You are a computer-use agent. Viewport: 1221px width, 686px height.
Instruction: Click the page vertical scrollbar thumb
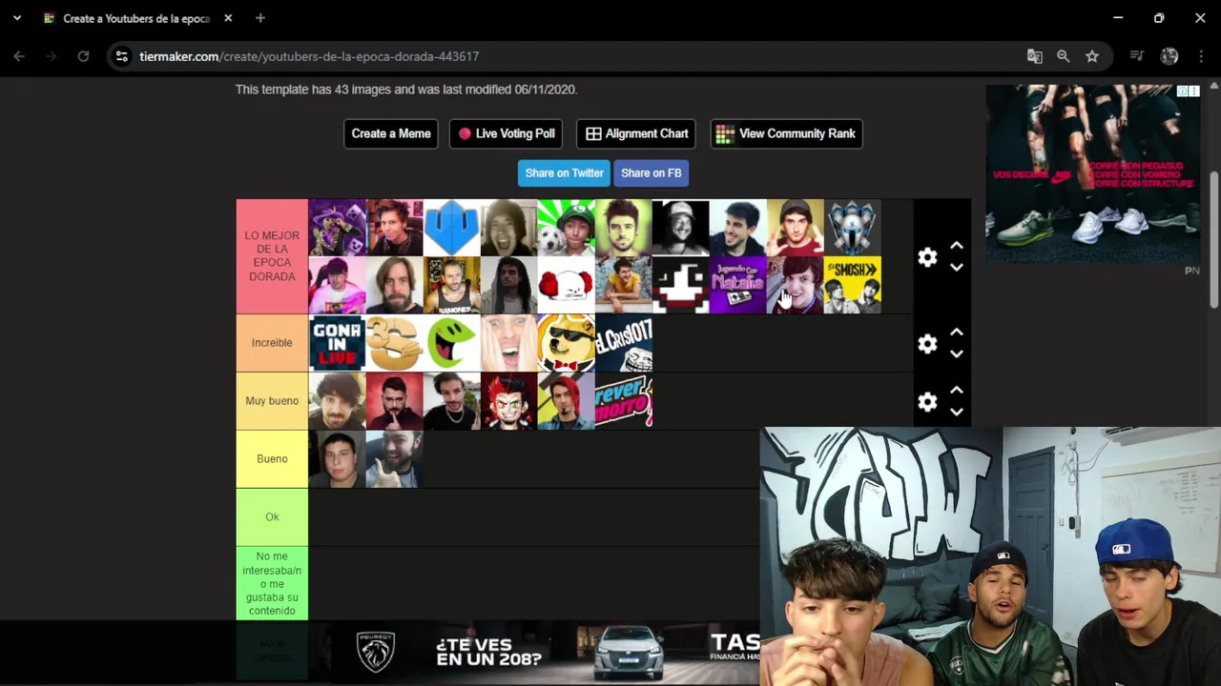tap(1214, 240)
